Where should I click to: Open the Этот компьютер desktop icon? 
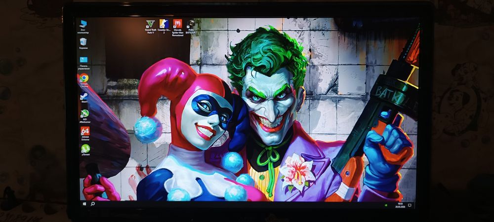click(x=83, y=27)
